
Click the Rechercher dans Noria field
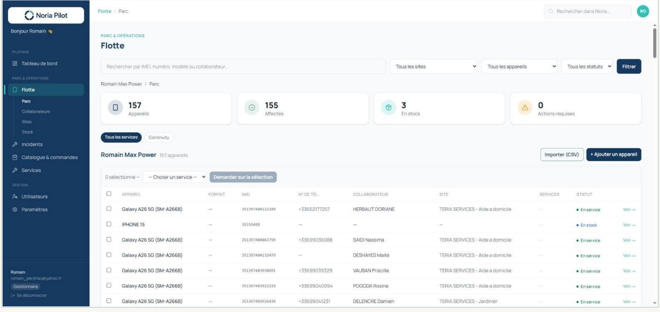click(x=587, y=11)
